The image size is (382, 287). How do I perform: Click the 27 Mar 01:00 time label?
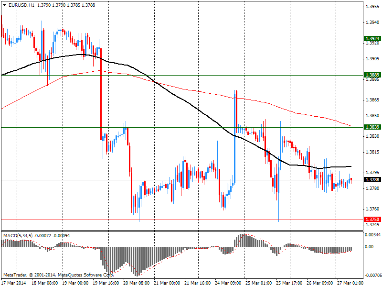point(350,283)
